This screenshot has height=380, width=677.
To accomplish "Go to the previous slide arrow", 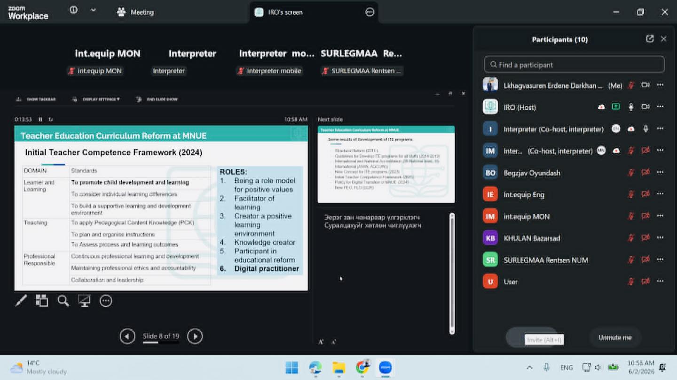I will pyautogui.click(x=127, y=336).
